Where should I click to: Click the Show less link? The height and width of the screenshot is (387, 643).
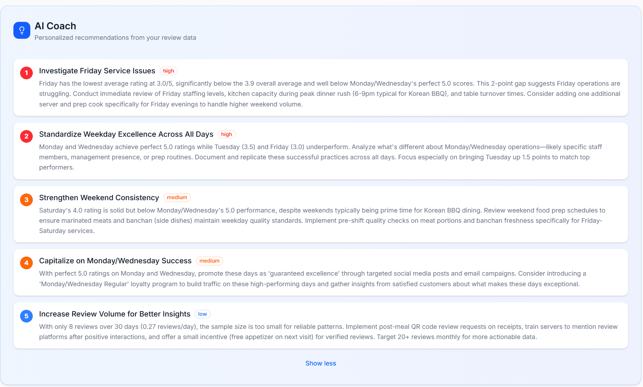point(320,363)
